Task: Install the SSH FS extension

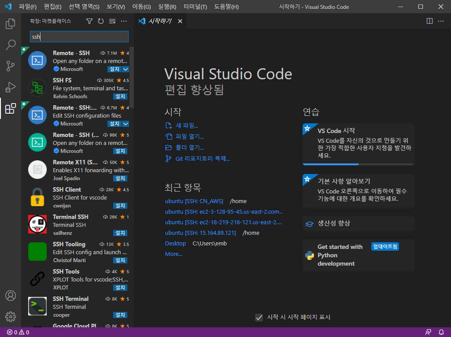Action: (x=120, y=96)
